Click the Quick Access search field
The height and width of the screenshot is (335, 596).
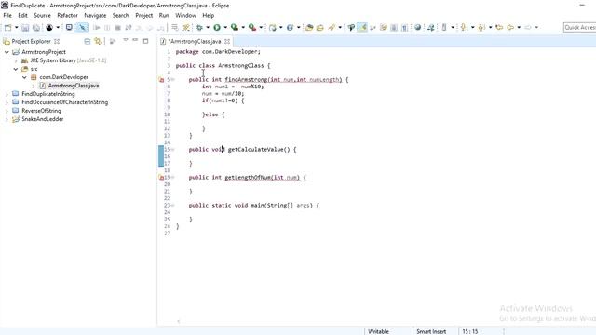pos(579,27)
